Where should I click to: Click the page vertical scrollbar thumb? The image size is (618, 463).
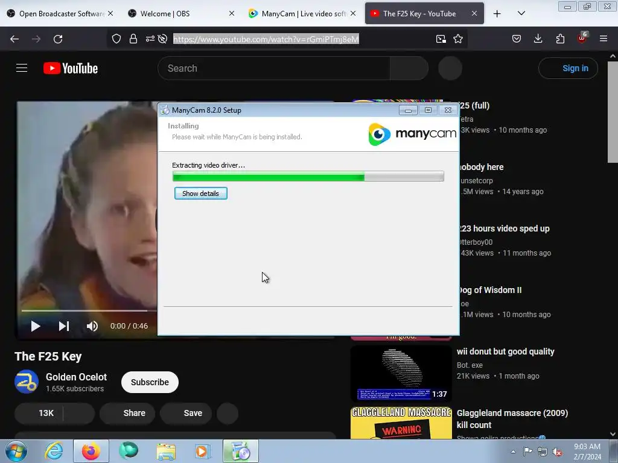pyautogui.click(x=613, y=112)
